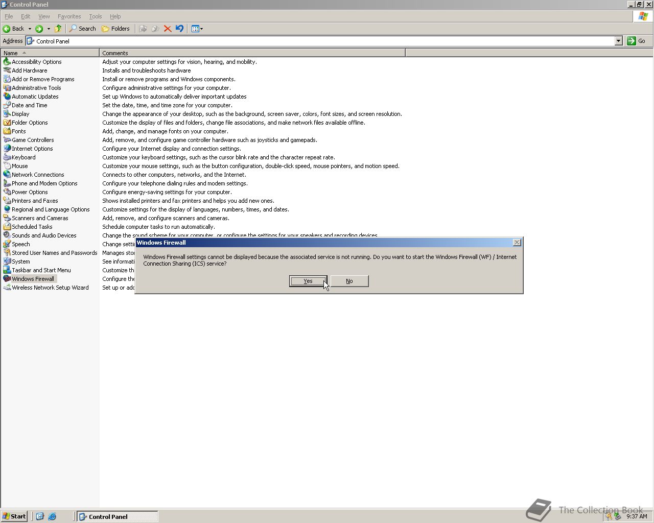Expand the Back history dropdown arrow
Viewport: 654px width, 523px height.
pyautogui.click(x=30, y=29)
